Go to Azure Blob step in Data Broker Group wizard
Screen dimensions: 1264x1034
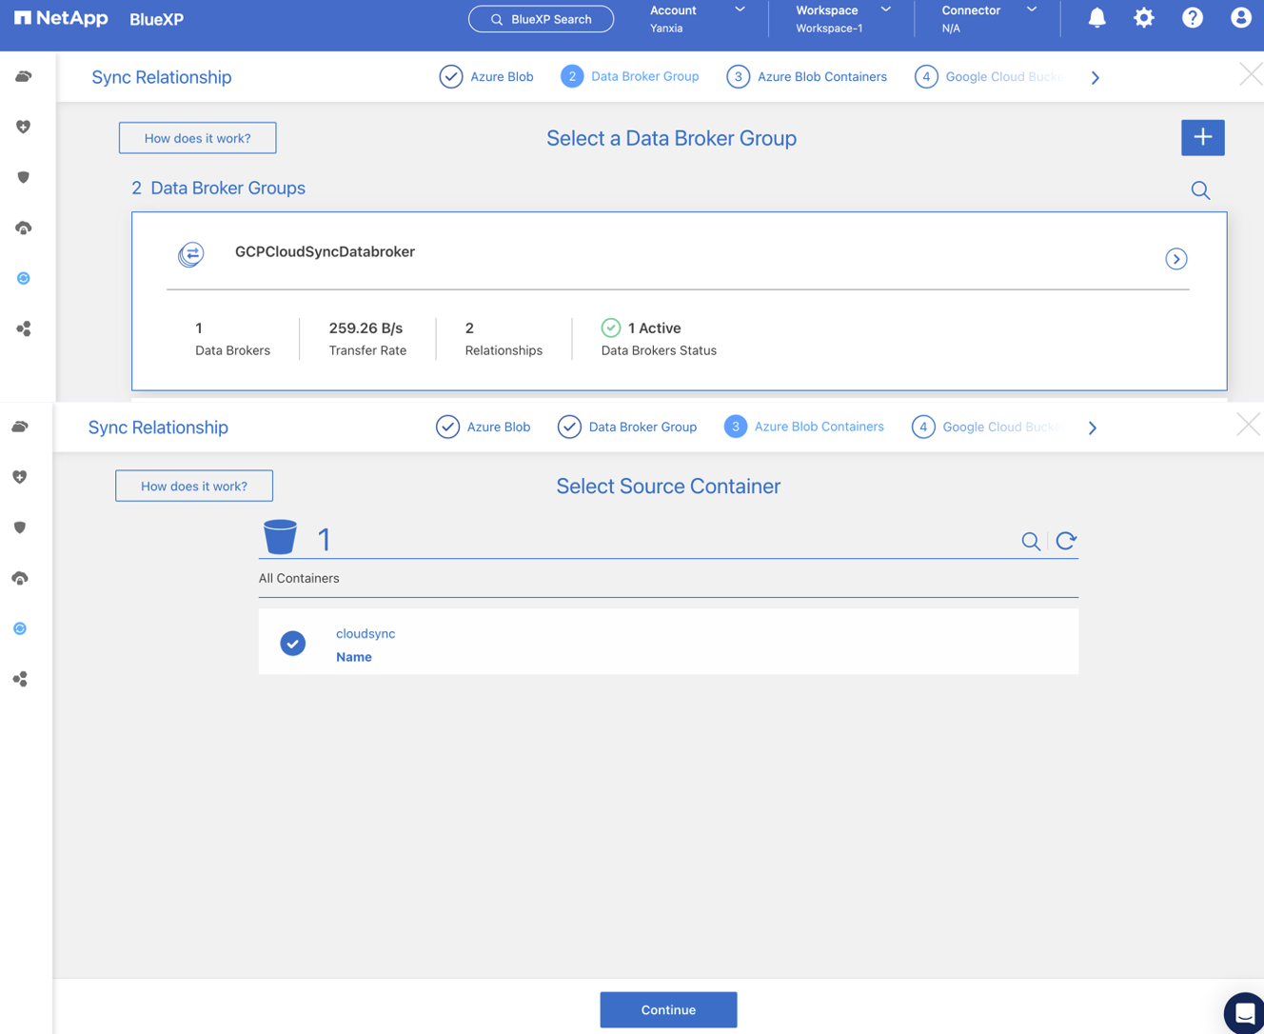pyautogui.click(x=486, y=76)
